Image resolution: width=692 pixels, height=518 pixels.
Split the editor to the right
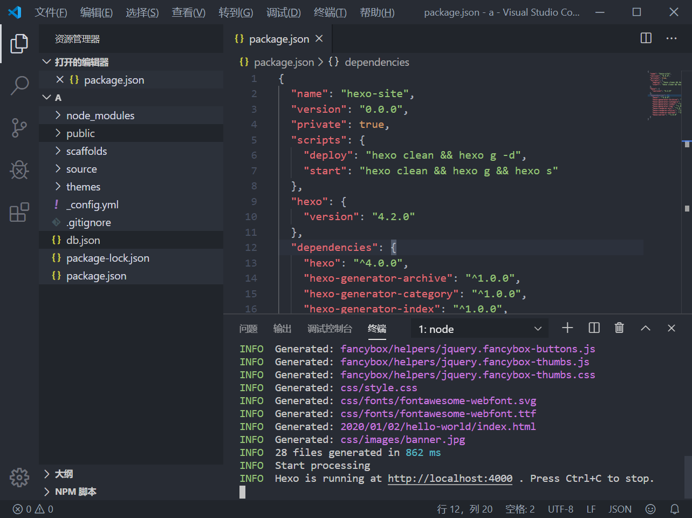pyautogui.click(x=646, y=38)
